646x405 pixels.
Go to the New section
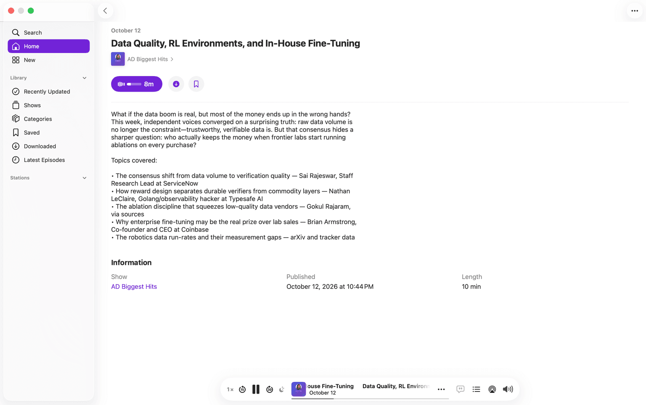click(x=49, y=60)
